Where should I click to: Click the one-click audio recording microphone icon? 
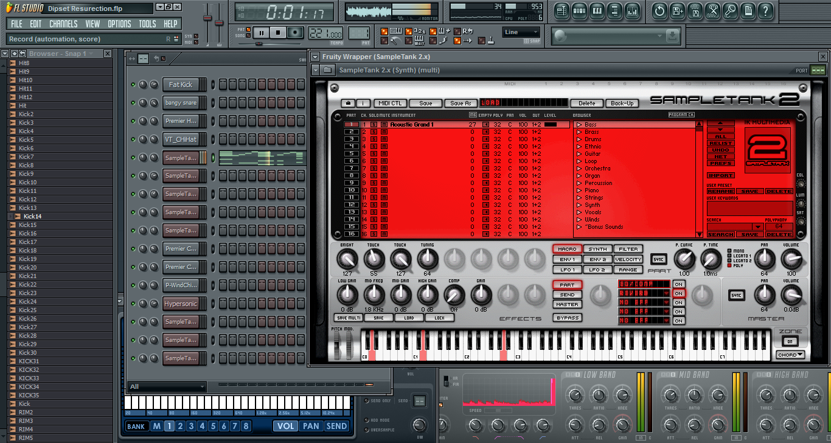[x=730, y=10]
